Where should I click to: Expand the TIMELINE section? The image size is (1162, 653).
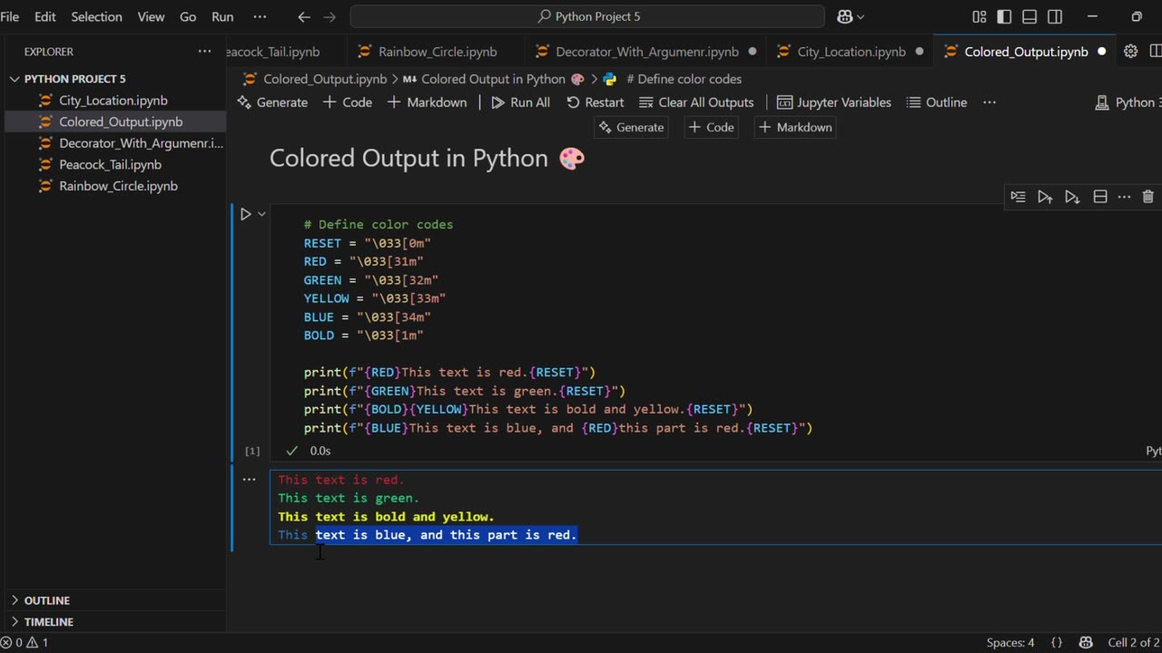click(113, 622)
